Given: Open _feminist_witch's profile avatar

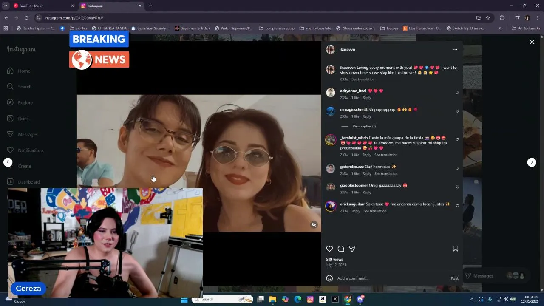Looking at the screenshot, I should pos(330,140).
